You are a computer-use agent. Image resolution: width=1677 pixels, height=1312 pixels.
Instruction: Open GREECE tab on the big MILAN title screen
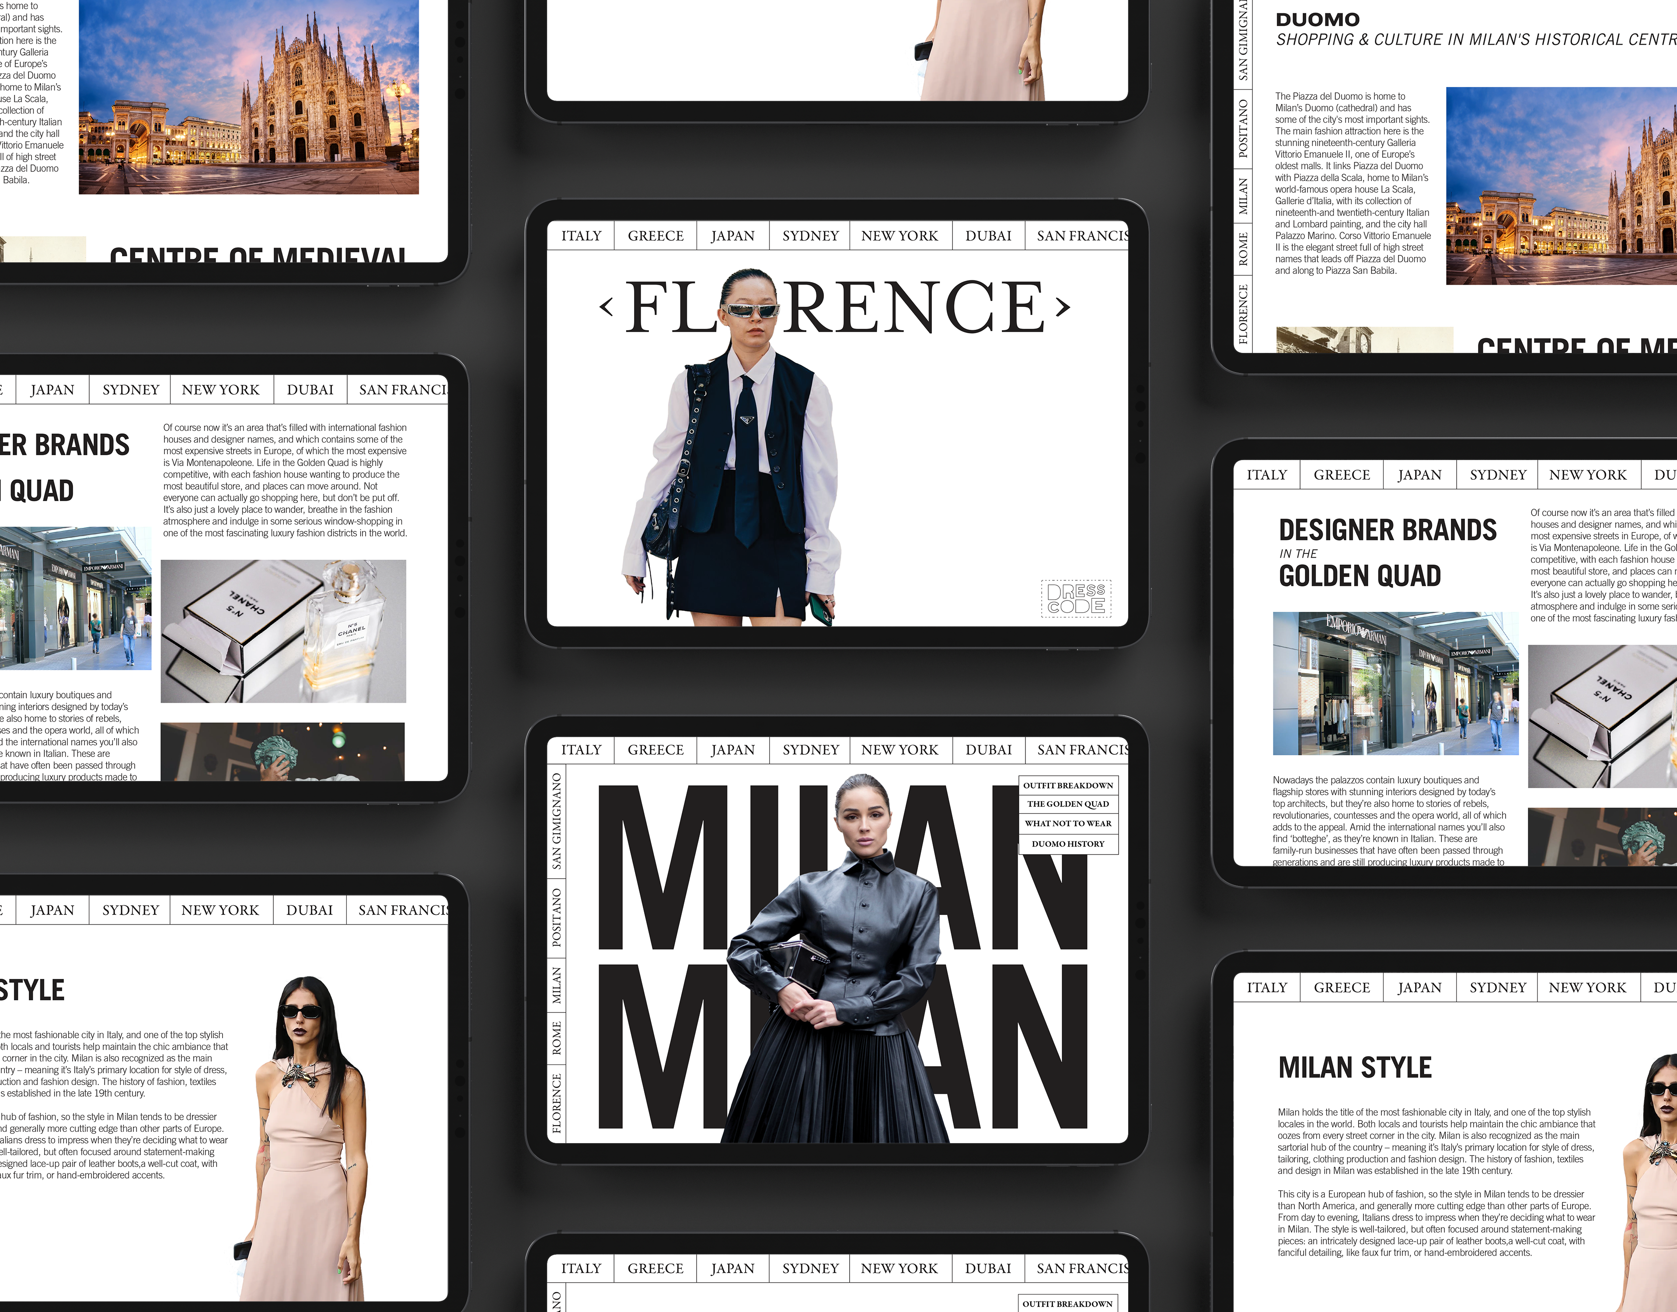point(655,750)
